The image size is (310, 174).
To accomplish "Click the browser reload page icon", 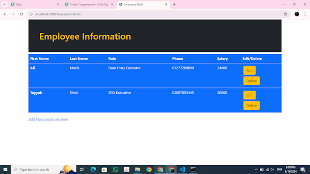I will [x=21, y=14].
